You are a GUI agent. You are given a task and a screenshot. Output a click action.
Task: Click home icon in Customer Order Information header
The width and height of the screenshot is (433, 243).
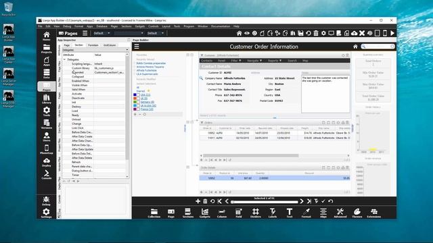pos(355,47)
